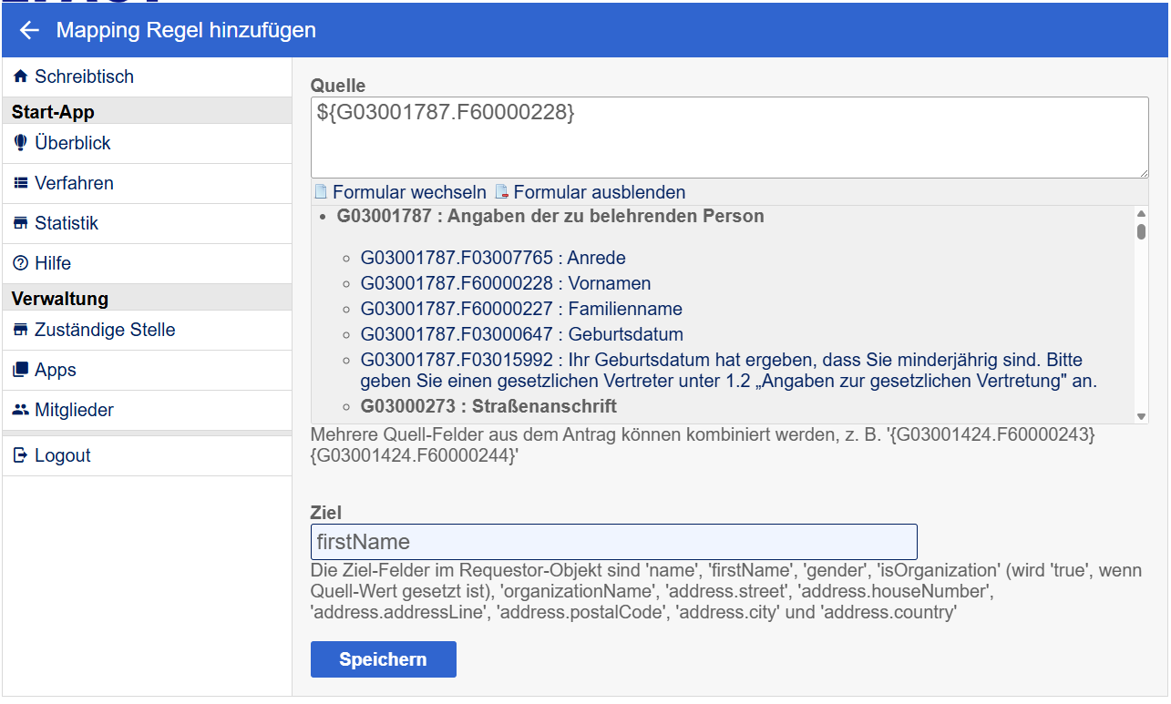Click the Logout exit icon
1171x704 pixels.
(20, 455)
